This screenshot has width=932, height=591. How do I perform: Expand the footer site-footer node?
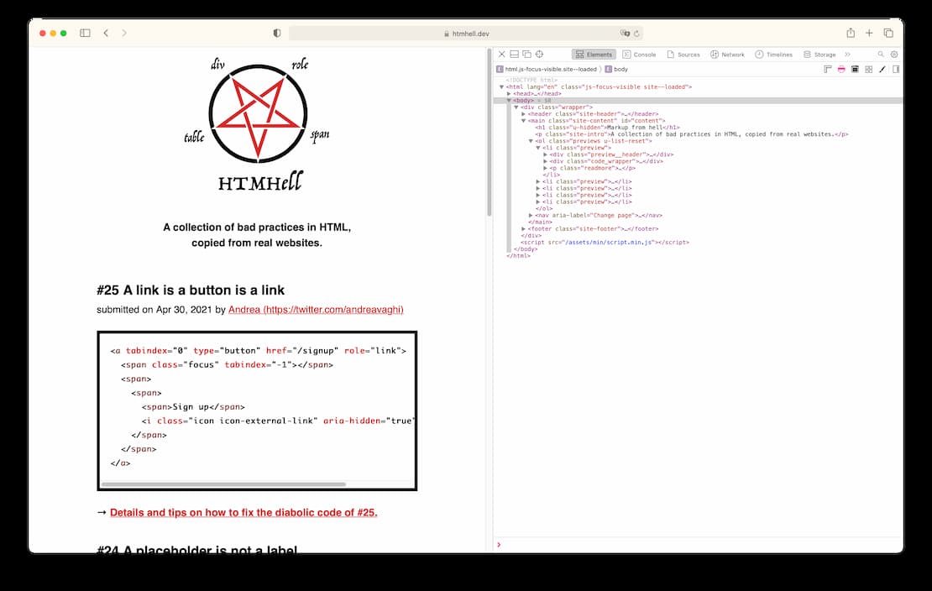coord(523,229)
